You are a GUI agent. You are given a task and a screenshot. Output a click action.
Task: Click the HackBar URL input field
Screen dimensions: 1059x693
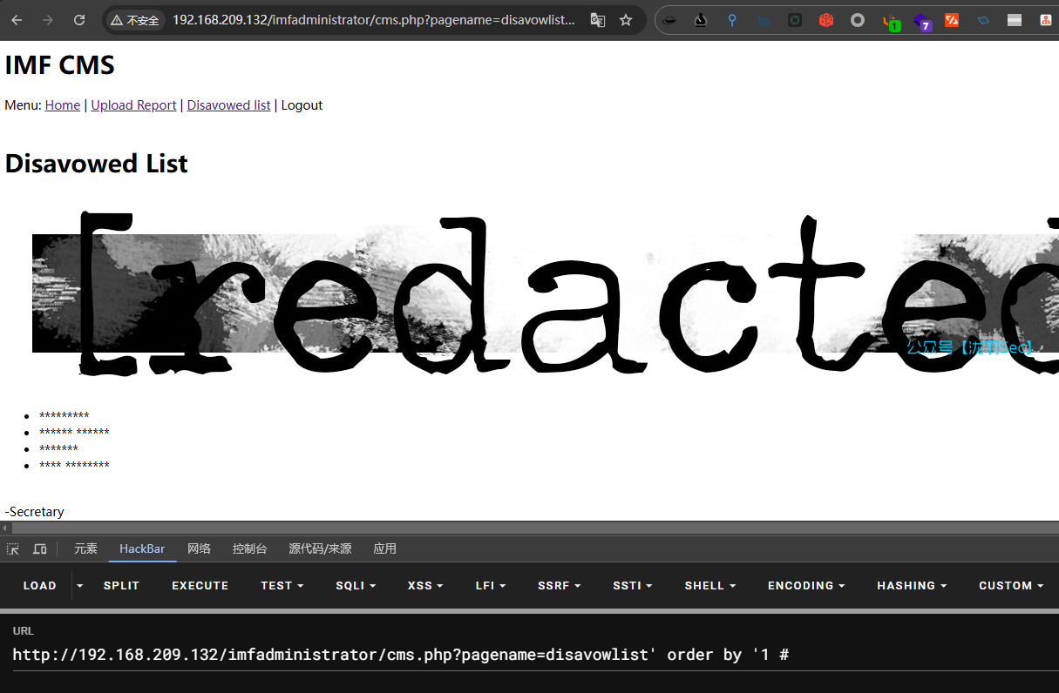point(523,655)
